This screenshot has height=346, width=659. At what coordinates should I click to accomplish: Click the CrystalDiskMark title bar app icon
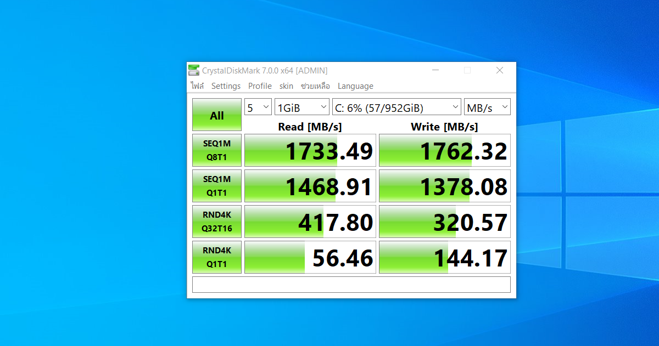[x=194, y=70]
